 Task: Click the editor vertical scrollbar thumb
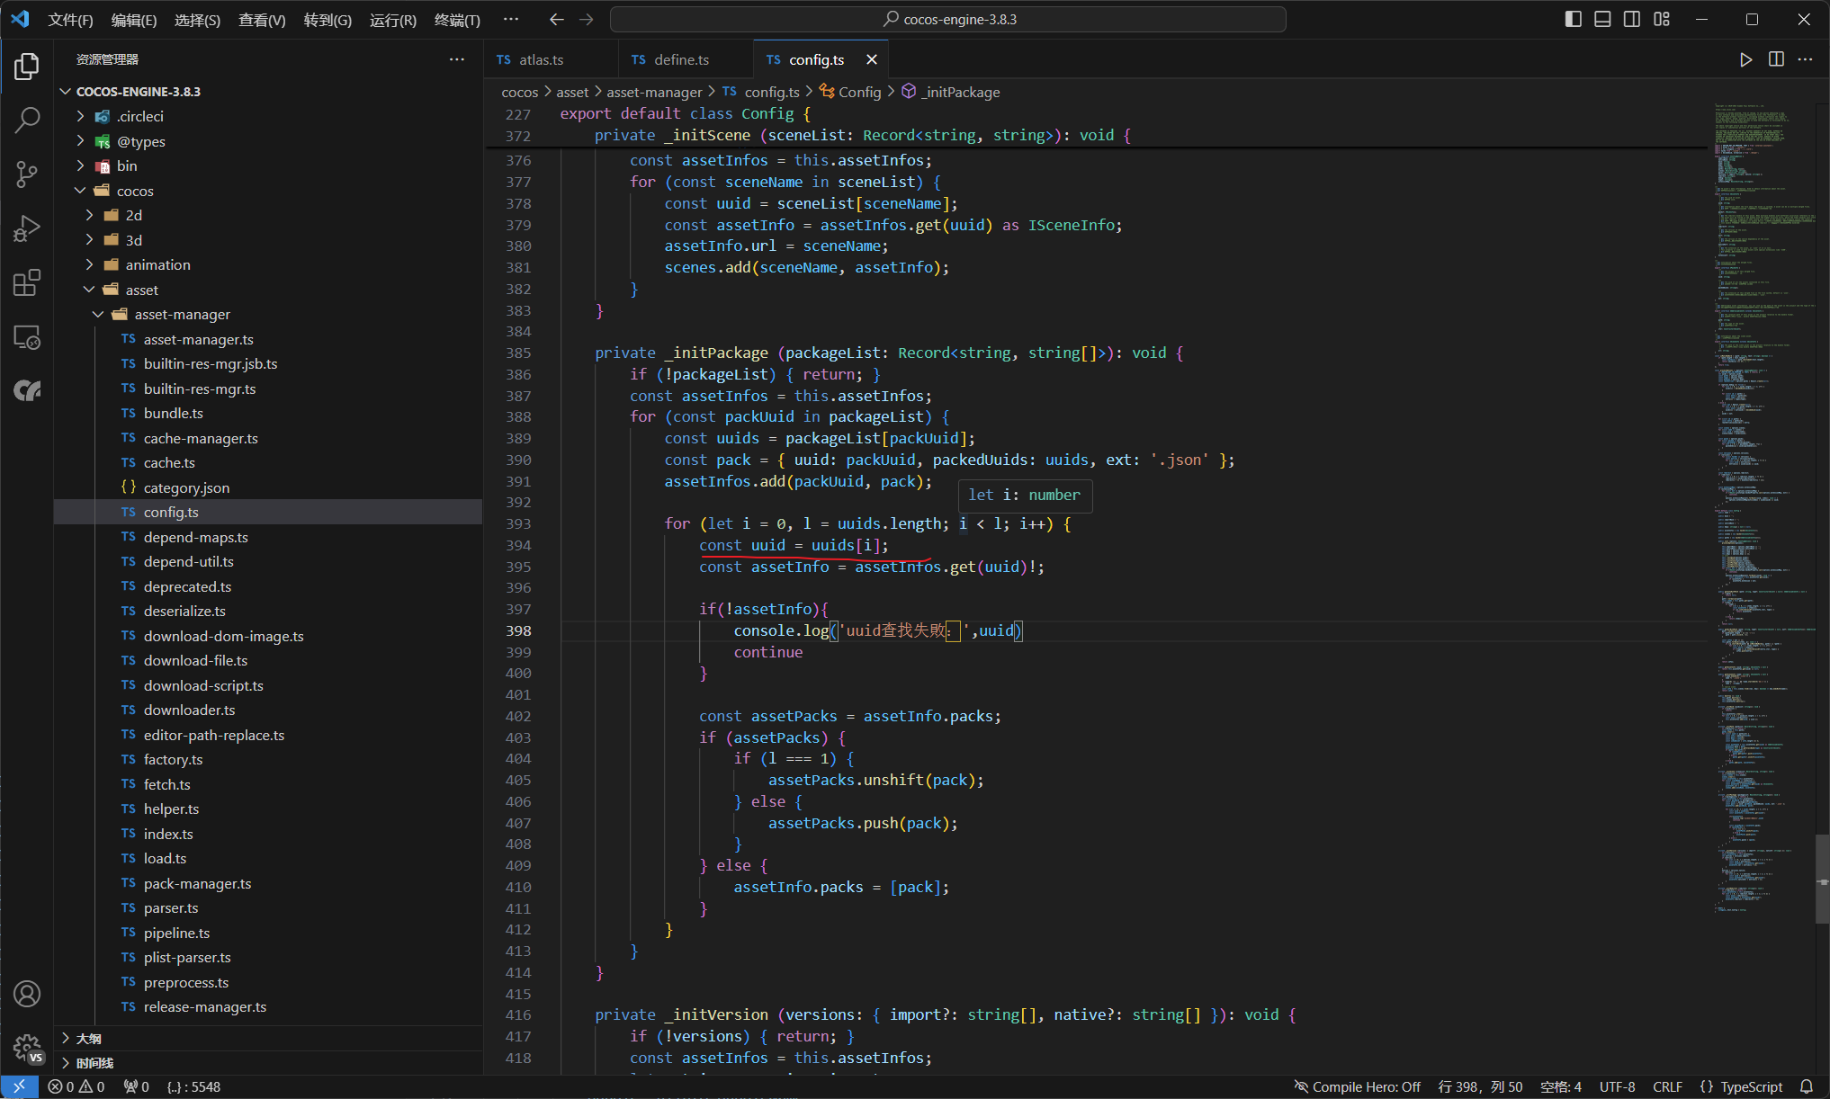[x=1822, y=879]
